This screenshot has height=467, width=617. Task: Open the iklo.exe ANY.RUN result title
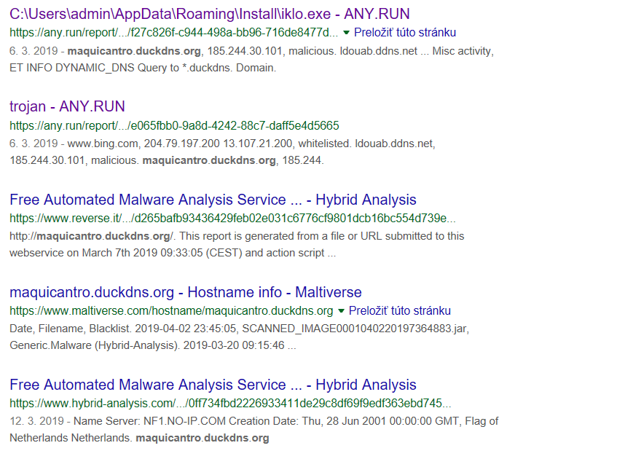click(x=209, y=14)
